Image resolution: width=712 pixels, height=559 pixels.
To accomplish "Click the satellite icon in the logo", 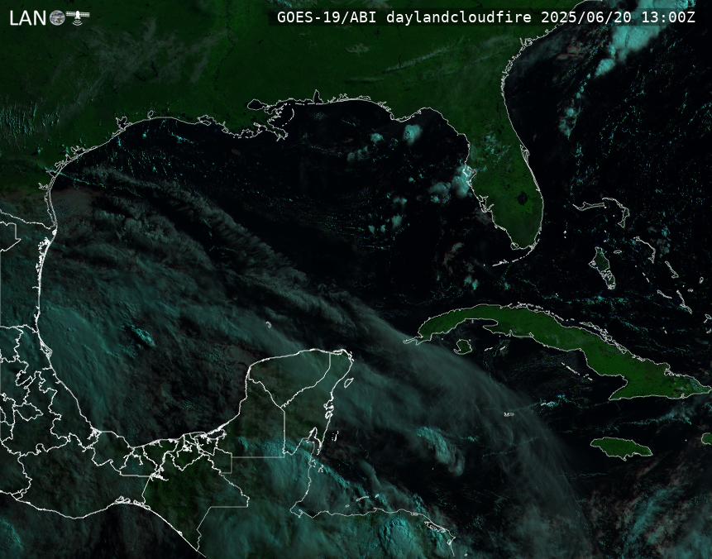I will pos(78,17).
